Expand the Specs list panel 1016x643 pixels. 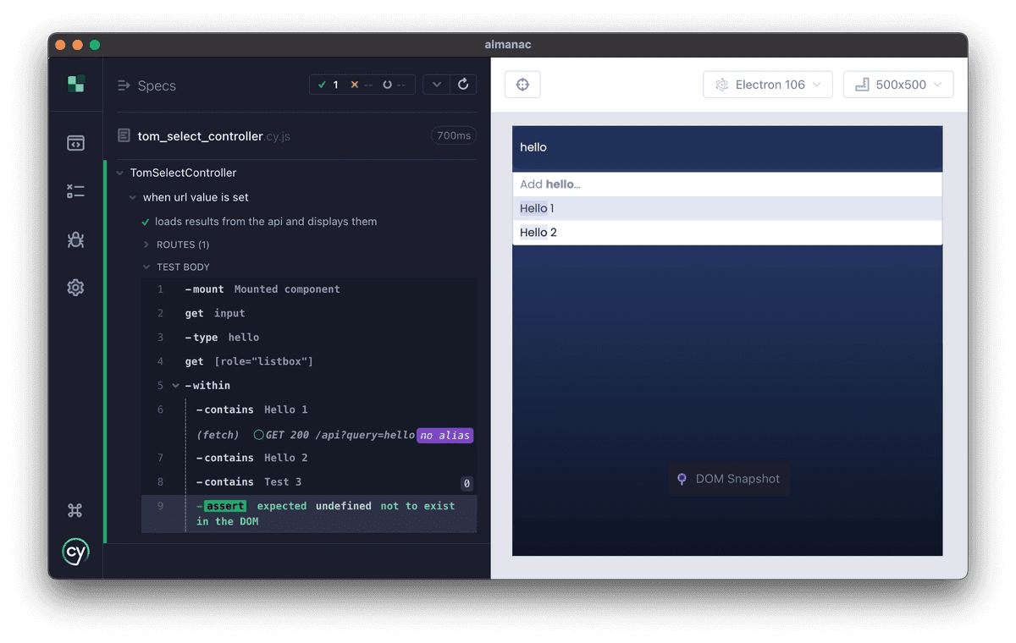pos(146,85)
